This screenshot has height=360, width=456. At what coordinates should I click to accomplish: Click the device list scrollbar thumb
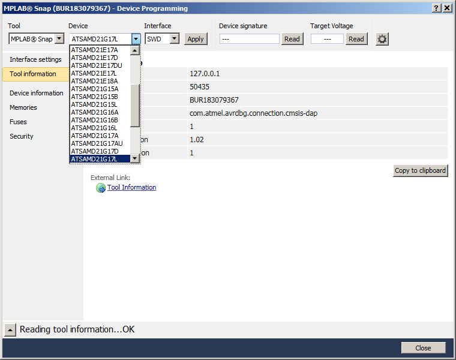pos(134,106)
